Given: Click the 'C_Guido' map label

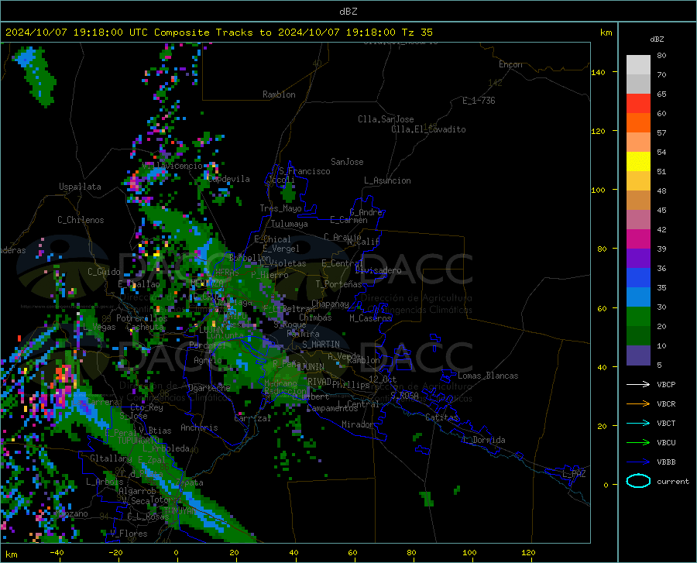Looking at the screenshot, I should pyautogui.click(x=104, y=272).
